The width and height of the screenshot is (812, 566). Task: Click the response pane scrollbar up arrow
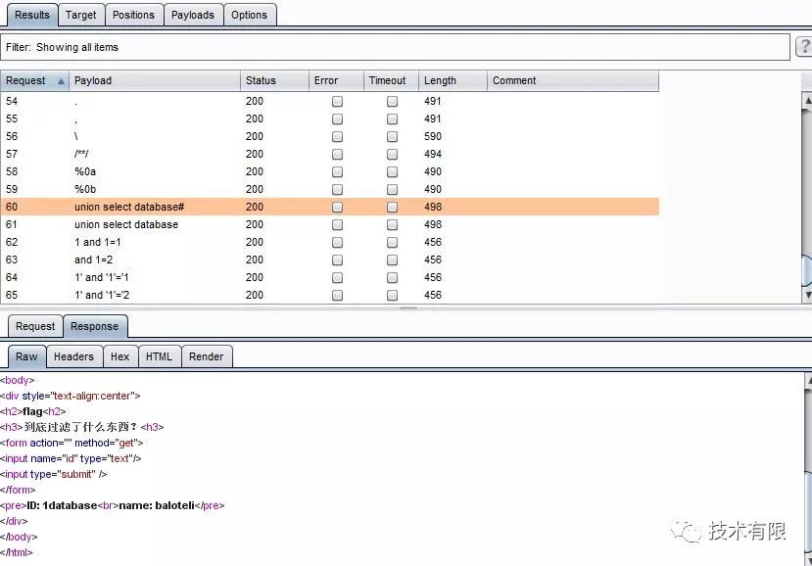pyautogui.click(x=808, y=381)
